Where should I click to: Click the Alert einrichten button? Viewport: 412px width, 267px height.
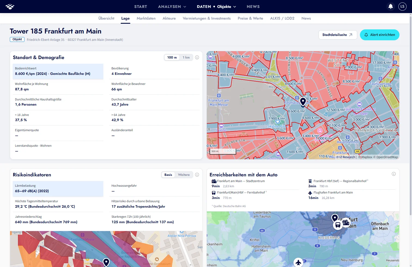click(380, 35)
